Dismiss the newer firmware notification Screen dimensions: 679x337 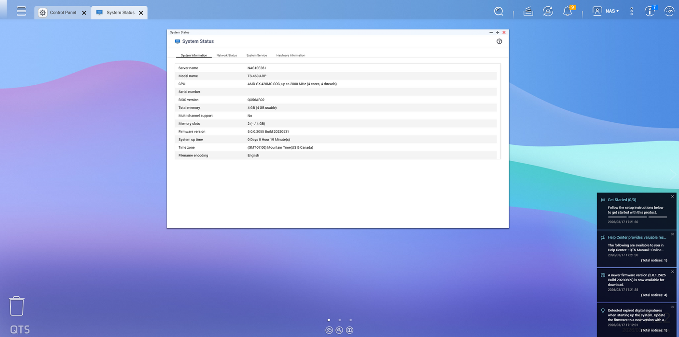click(x=672, y=272)
